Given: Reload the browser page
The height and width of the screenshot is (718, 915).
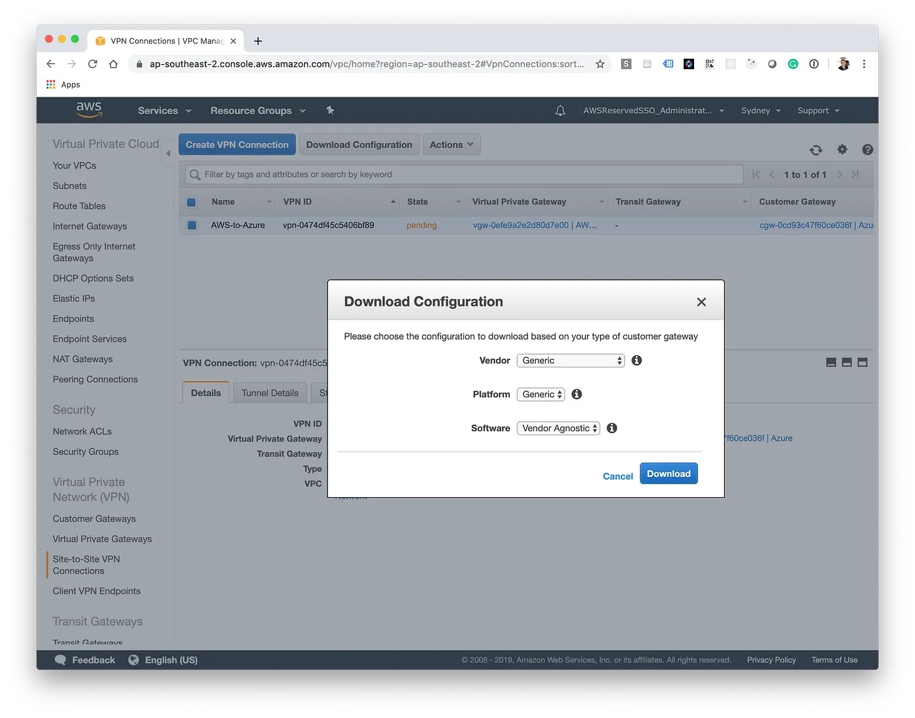Looking at the screenshot, I should coord(92,64).
